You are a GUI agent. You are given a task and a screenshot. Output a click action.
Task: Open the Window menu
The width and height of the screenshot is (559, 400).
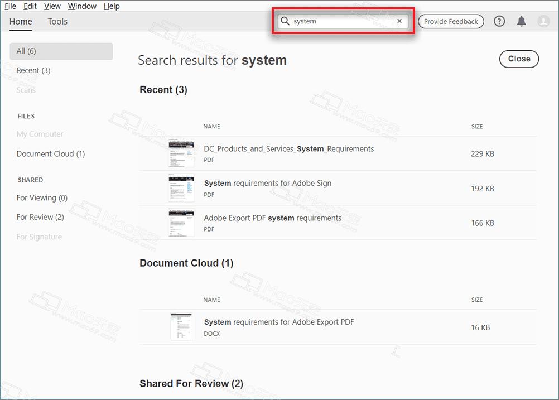81,6
